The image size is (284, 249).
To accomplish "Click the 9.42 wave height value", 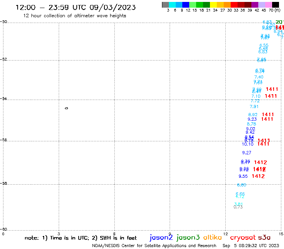I will tap(250, 132).
